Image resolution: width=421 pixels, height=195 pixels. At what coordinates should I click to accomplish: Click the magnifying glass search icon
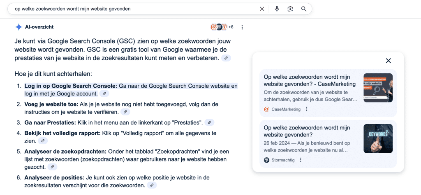pyautogui.click(x=304, y=9)
